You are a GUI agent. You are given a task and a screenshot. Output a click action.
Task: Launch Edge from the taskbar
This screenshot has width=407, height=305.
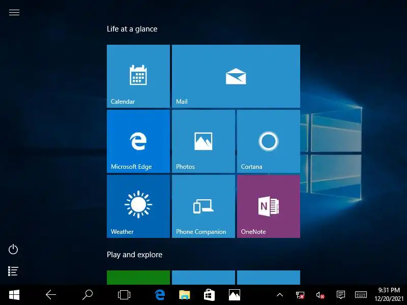(x=160, y=295)
